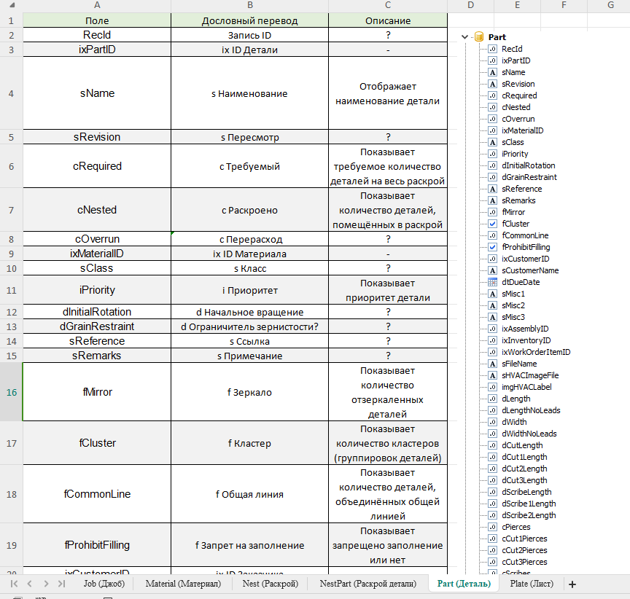Click the text icon beside sHVACImageFile

tap(493, 375)
